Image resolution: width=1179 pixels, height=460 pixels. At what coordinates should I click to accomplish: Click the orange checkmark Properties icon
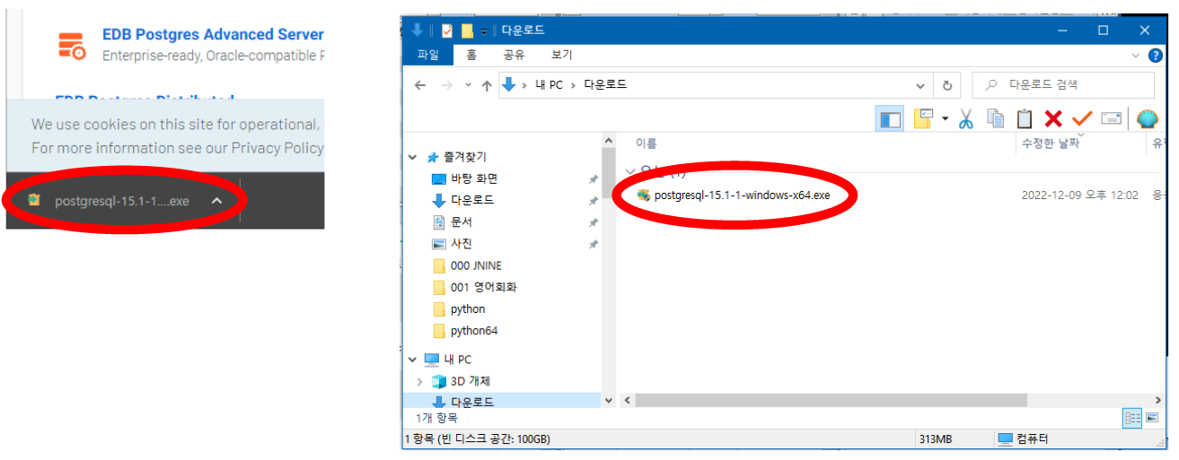[1082, 118]
